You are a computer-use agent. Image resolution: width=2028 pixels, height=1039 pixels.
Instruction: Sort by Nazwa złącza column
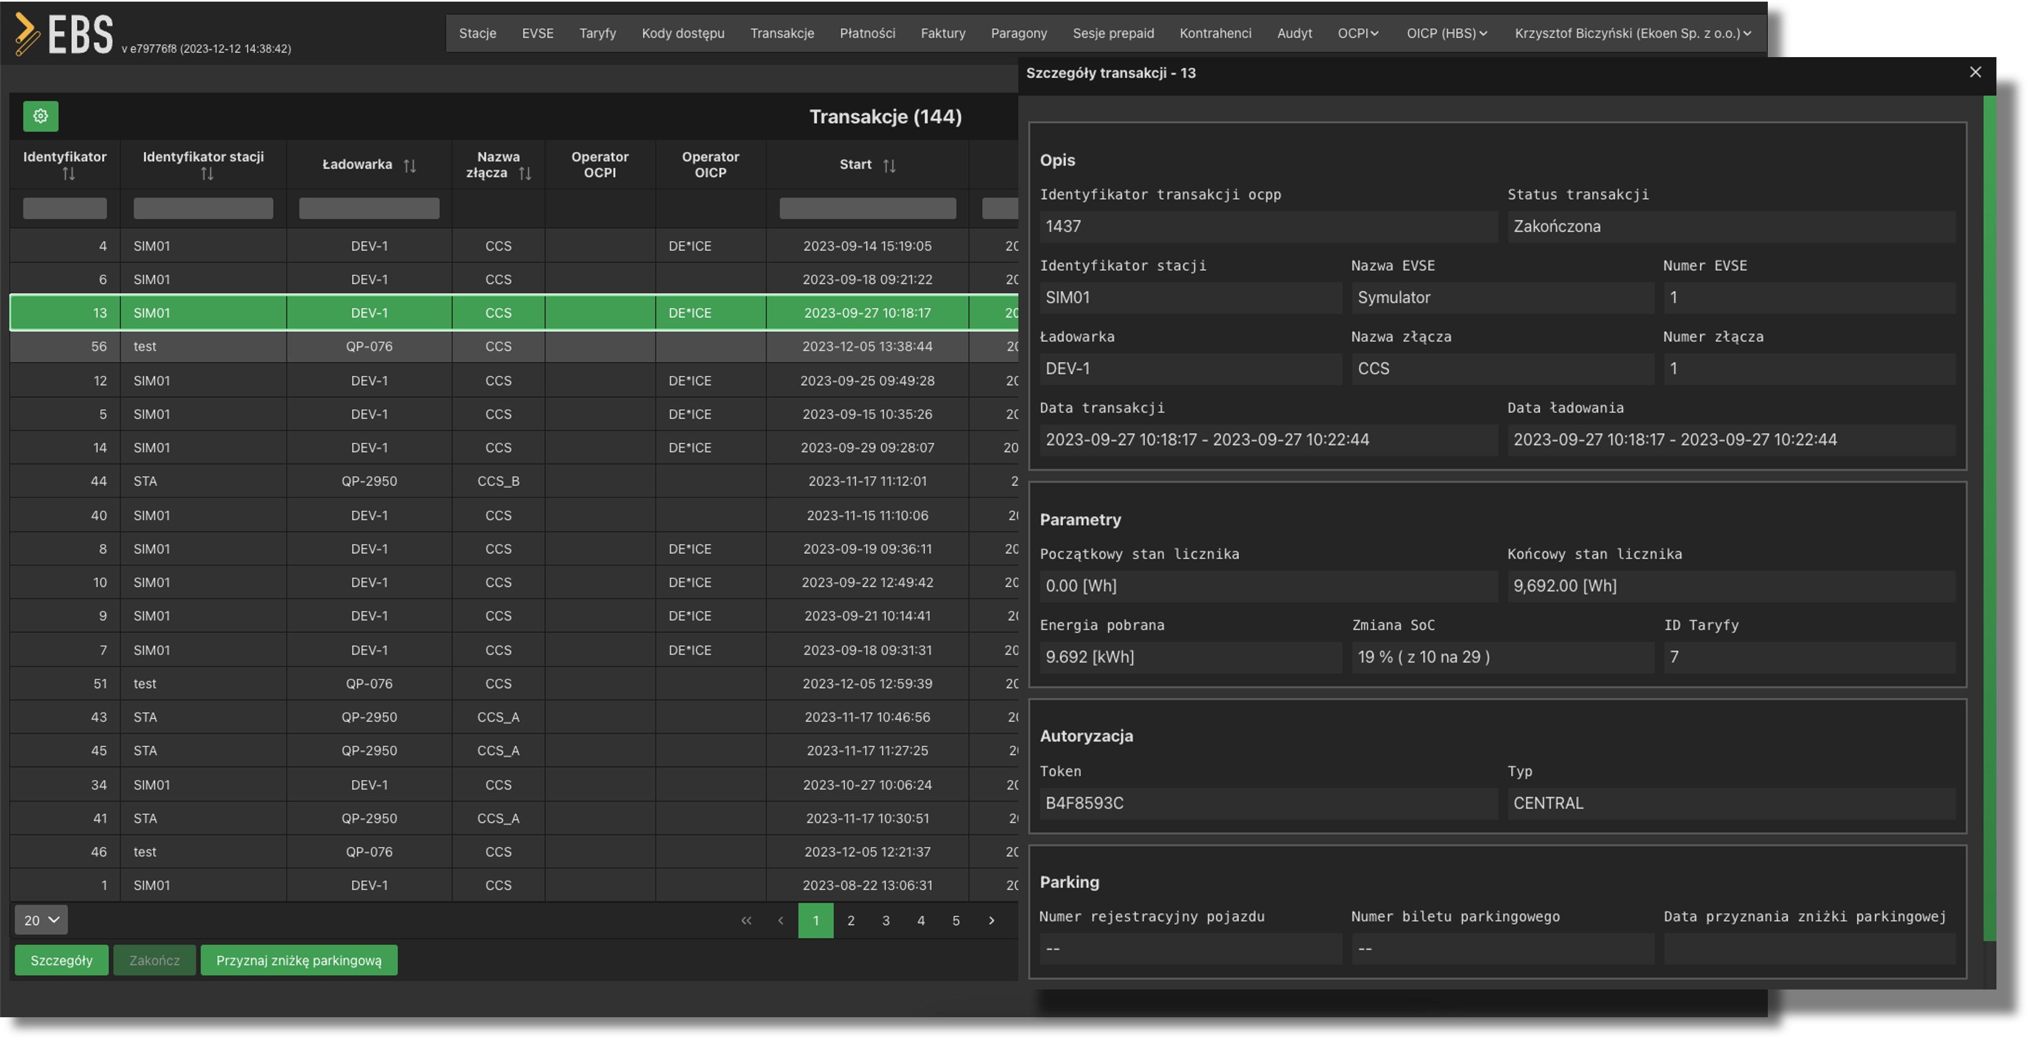tap(525, 173)
